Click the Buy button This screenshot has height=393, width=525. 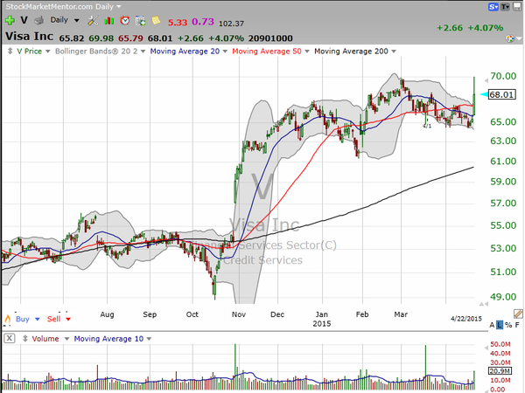(x=23, y=319)
